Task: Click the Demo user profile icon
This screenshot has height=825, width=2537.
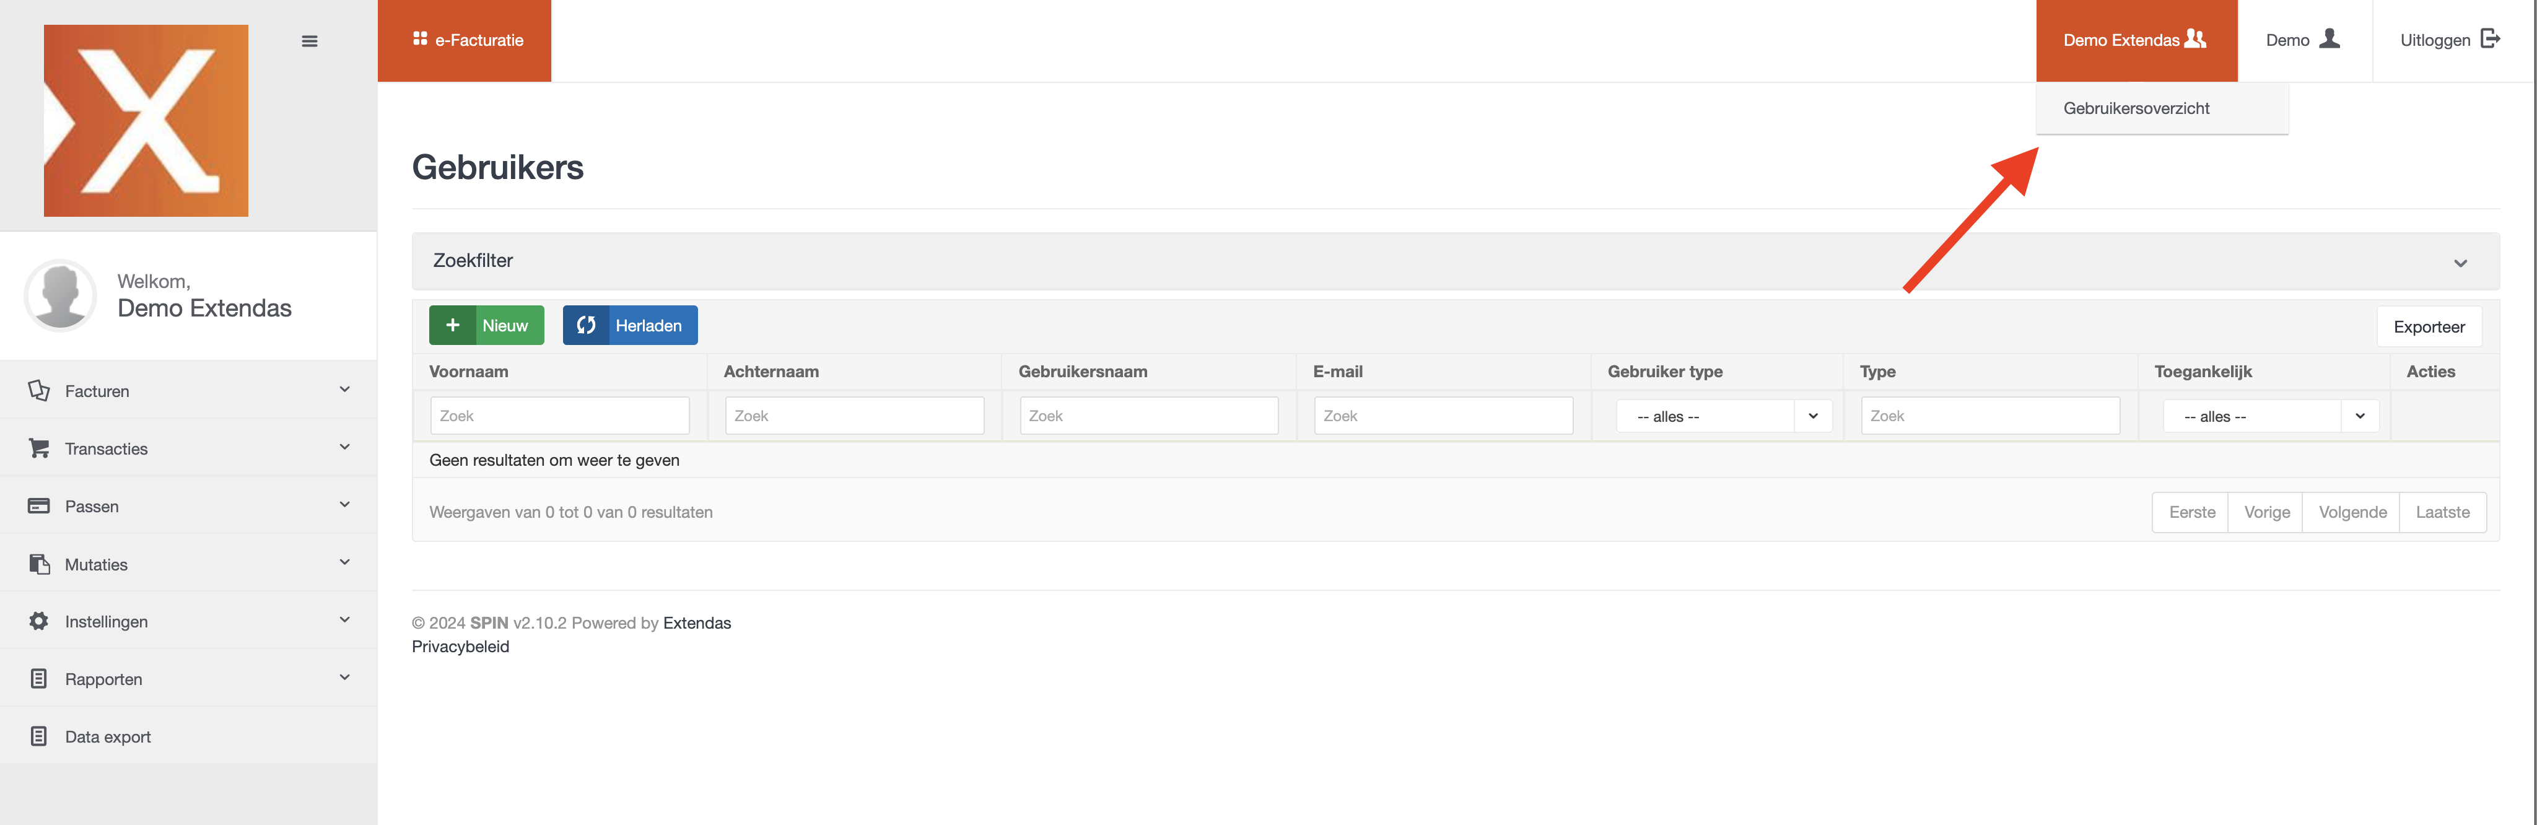Action: coord(2329,38)
